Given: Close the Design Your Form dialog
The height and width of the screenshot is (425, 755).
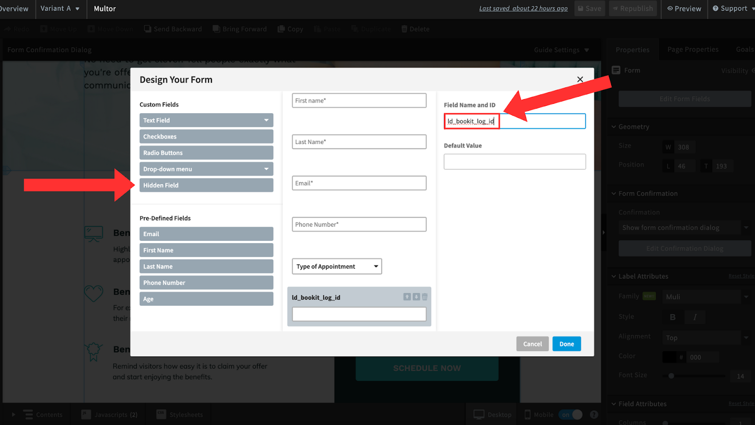Looking at the screenshot, I should (580, 79).
